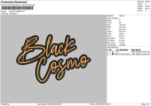The image size is (151, 106).
Task: Click the 'Color changes:' label
Action: coord(112,18)
